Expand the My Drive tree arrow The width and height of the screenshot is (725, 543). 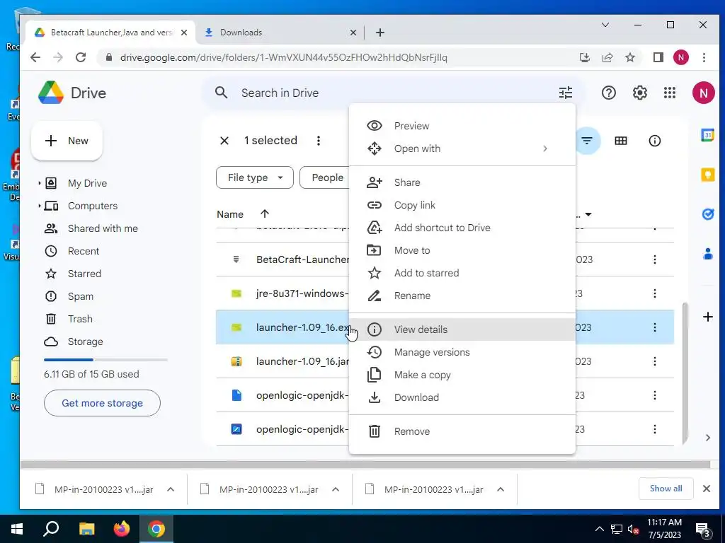[40, 183]
